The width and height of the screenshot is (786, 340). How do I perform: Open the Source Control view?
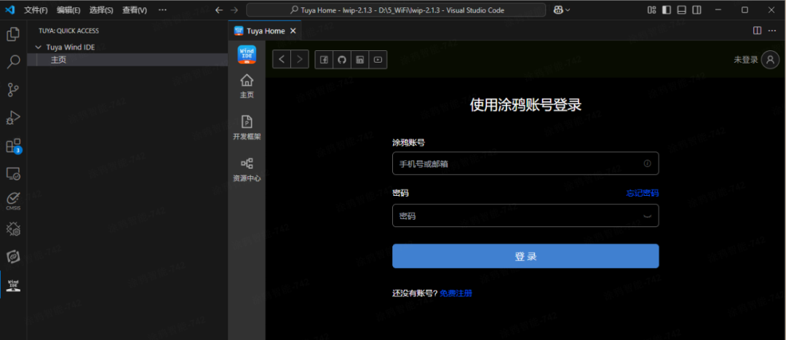pyautogui.click(x=13, y=90)
